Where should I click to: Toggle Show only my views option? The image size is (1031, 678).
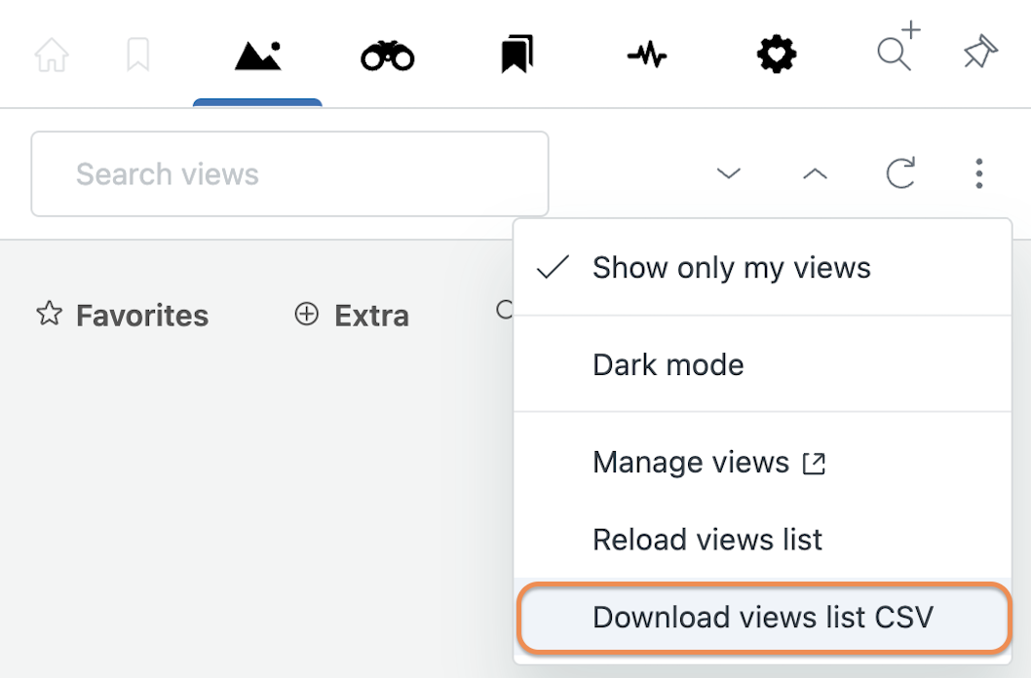pyautogui.click(x=731, y=268)
